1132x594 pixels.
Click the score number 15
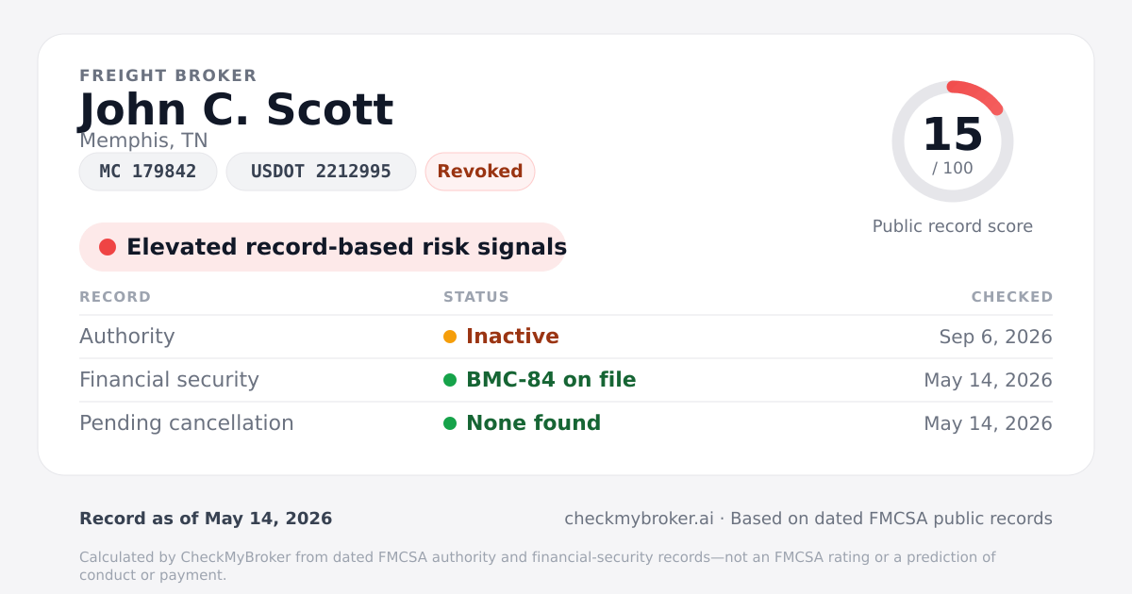(x=953, y=135)
